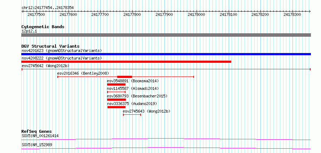
Task: Click the nsv1145587 thin red span
Action: click(116, 92)
